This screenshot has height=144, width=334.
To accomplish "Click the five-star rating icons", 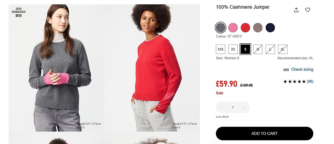I will [294, 82].
